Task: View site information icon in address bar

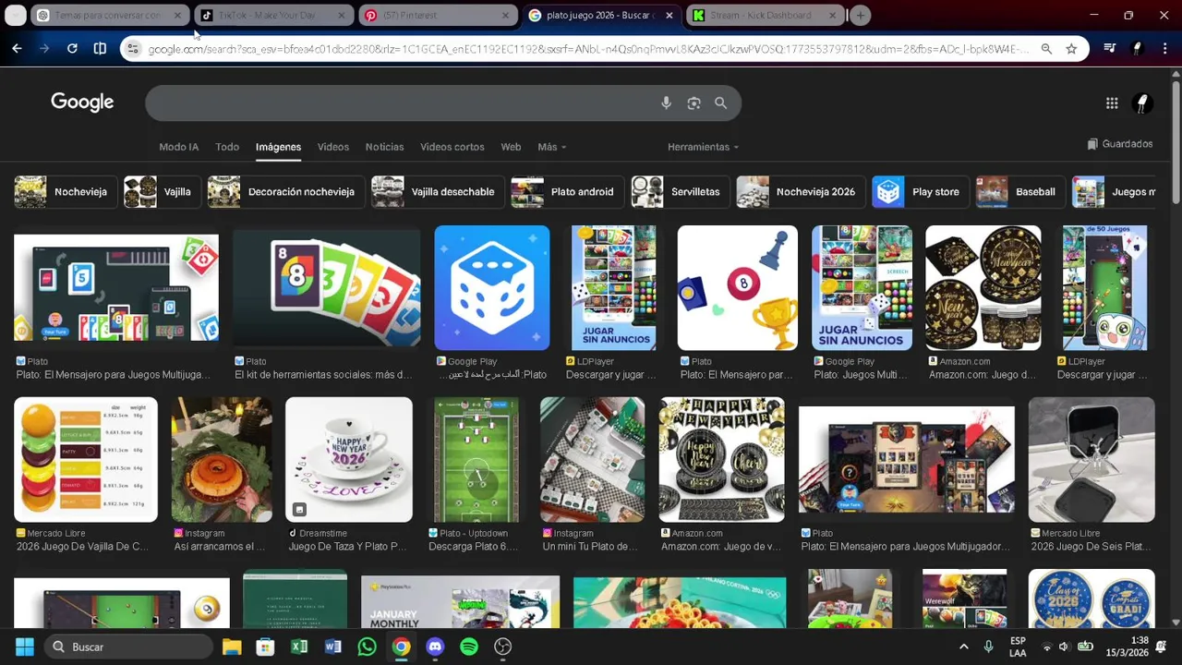Action: click(x=133, y=49)
